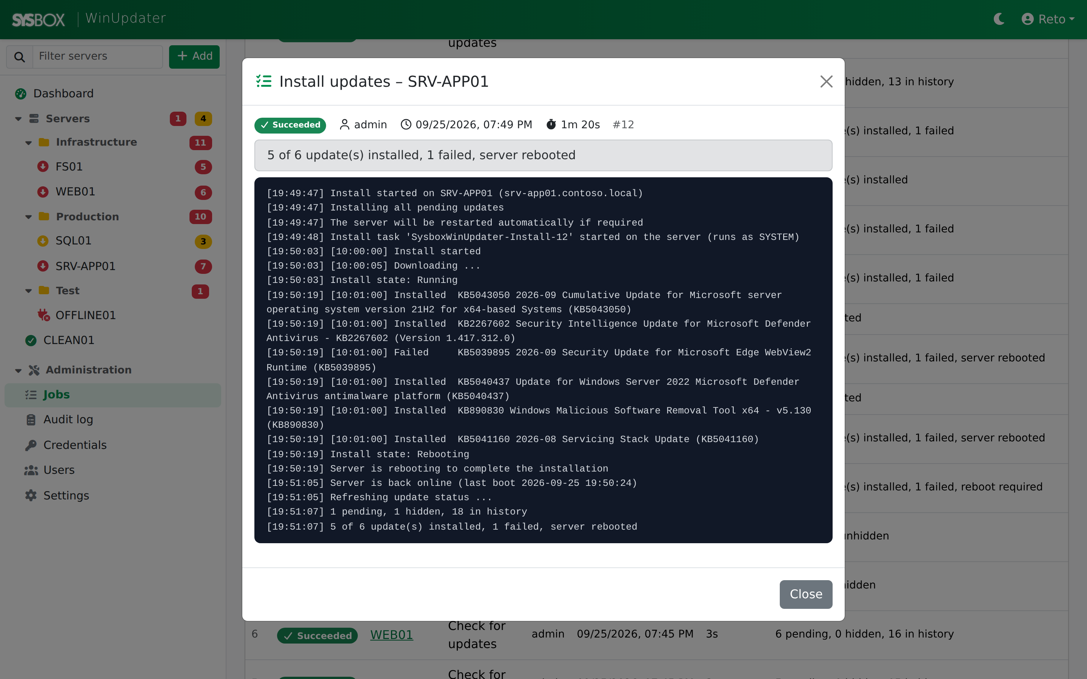Close the dialog with X icon
This screenshot has height=679, width=1087.
826,82
